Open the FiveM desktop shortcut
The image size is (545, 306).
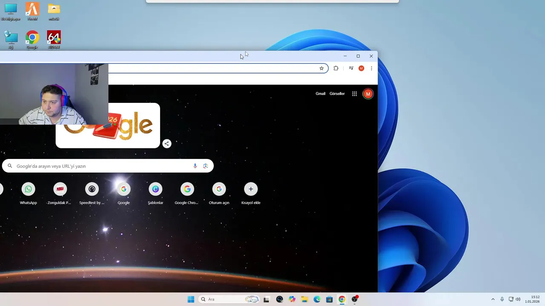click(32, 11)
